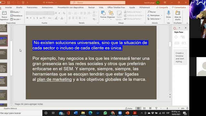This screenshot has height=116, width=206.
Task: Toggle strikethrough formatting
Action: pyautogui.click(x=41, y=18)
